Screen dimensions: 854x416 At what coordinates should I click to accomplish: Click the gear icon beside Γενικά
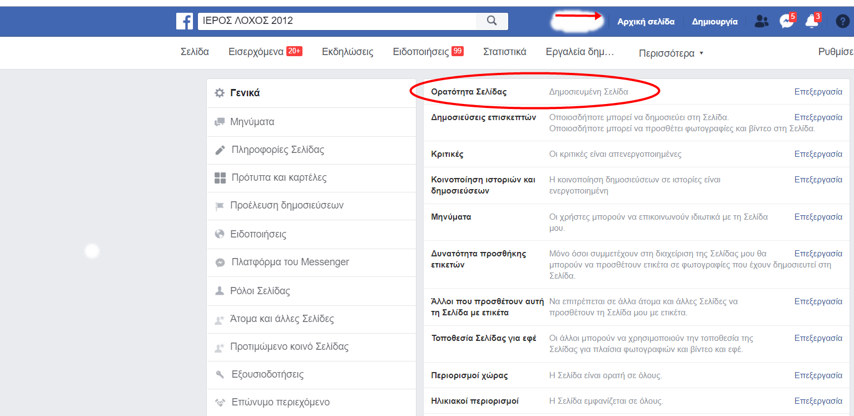[x=220, y=93]
